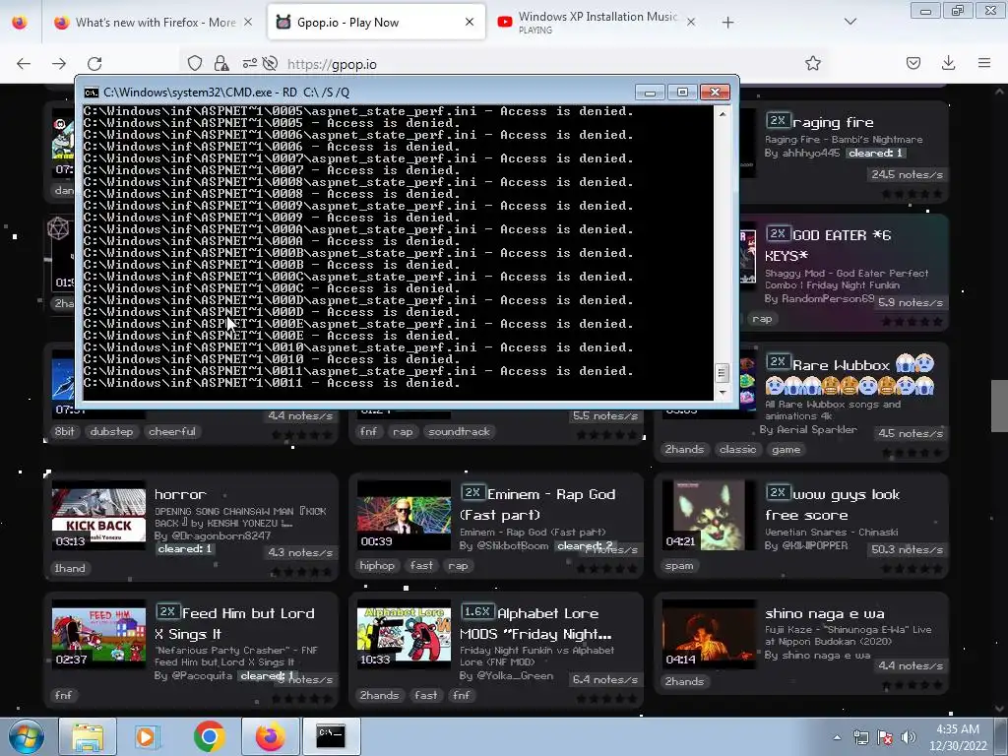Open the Firefox hamburger menu
Screen dimensions: 1008x756
point(984,63)
